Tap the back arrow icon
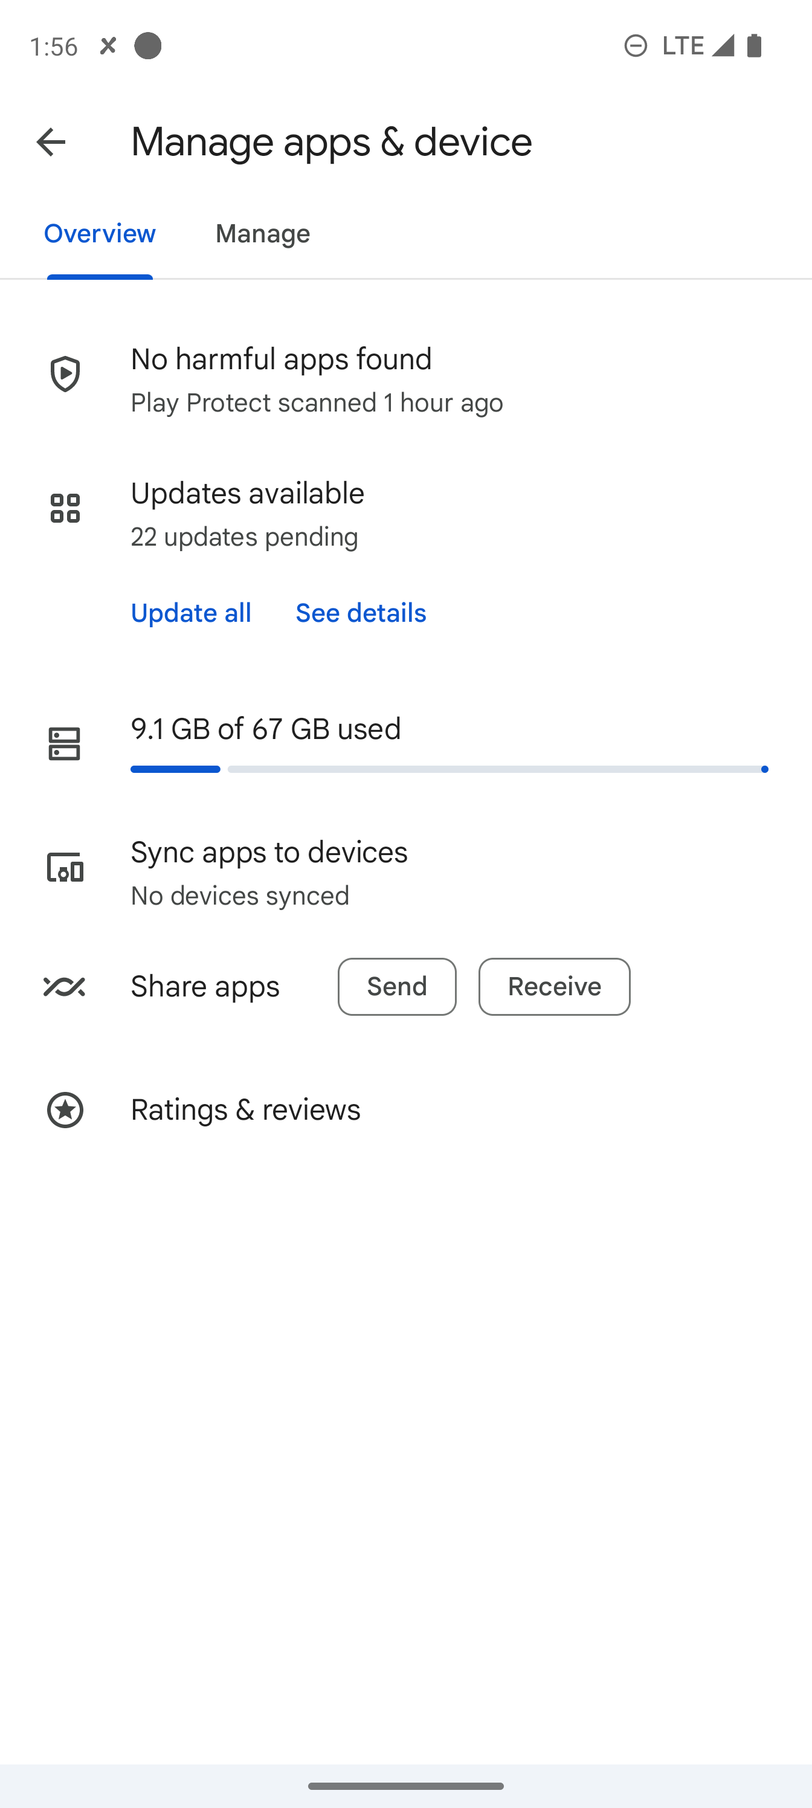 (x=51, y=143)
